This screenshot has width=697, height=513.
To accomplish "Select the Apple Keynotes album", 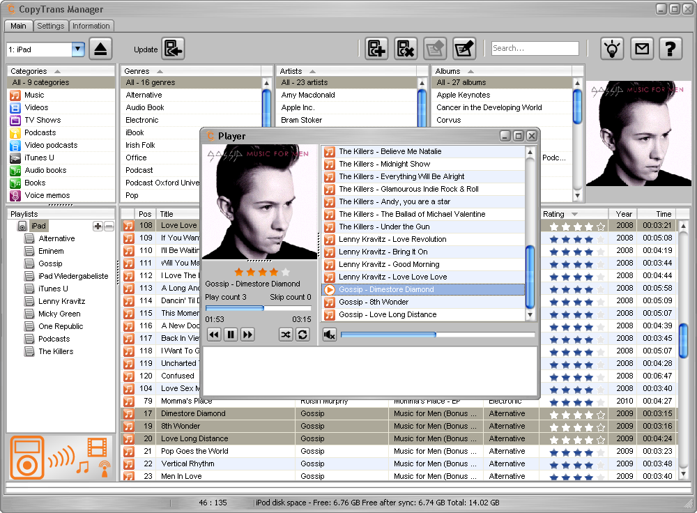I will coord(502,95).
